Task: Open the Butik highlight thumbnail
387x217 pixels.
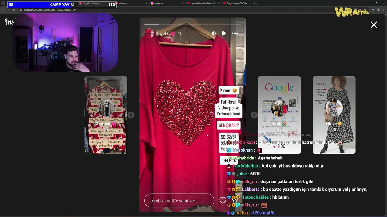Action: [279, 115]
